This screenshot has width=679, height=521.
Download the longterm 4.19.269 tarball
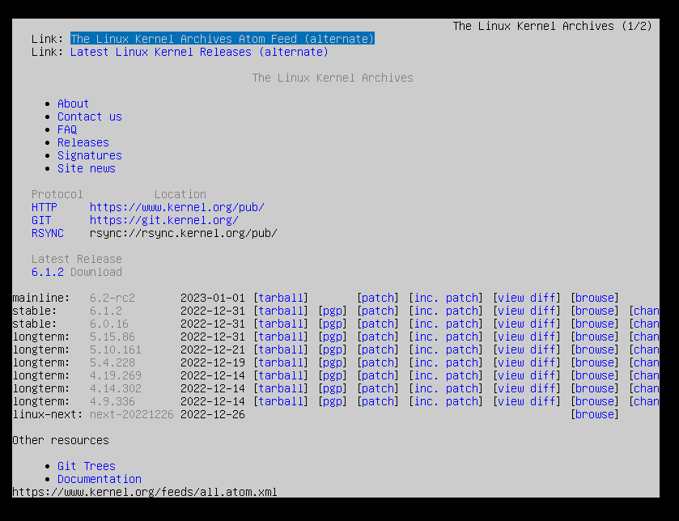281,376
